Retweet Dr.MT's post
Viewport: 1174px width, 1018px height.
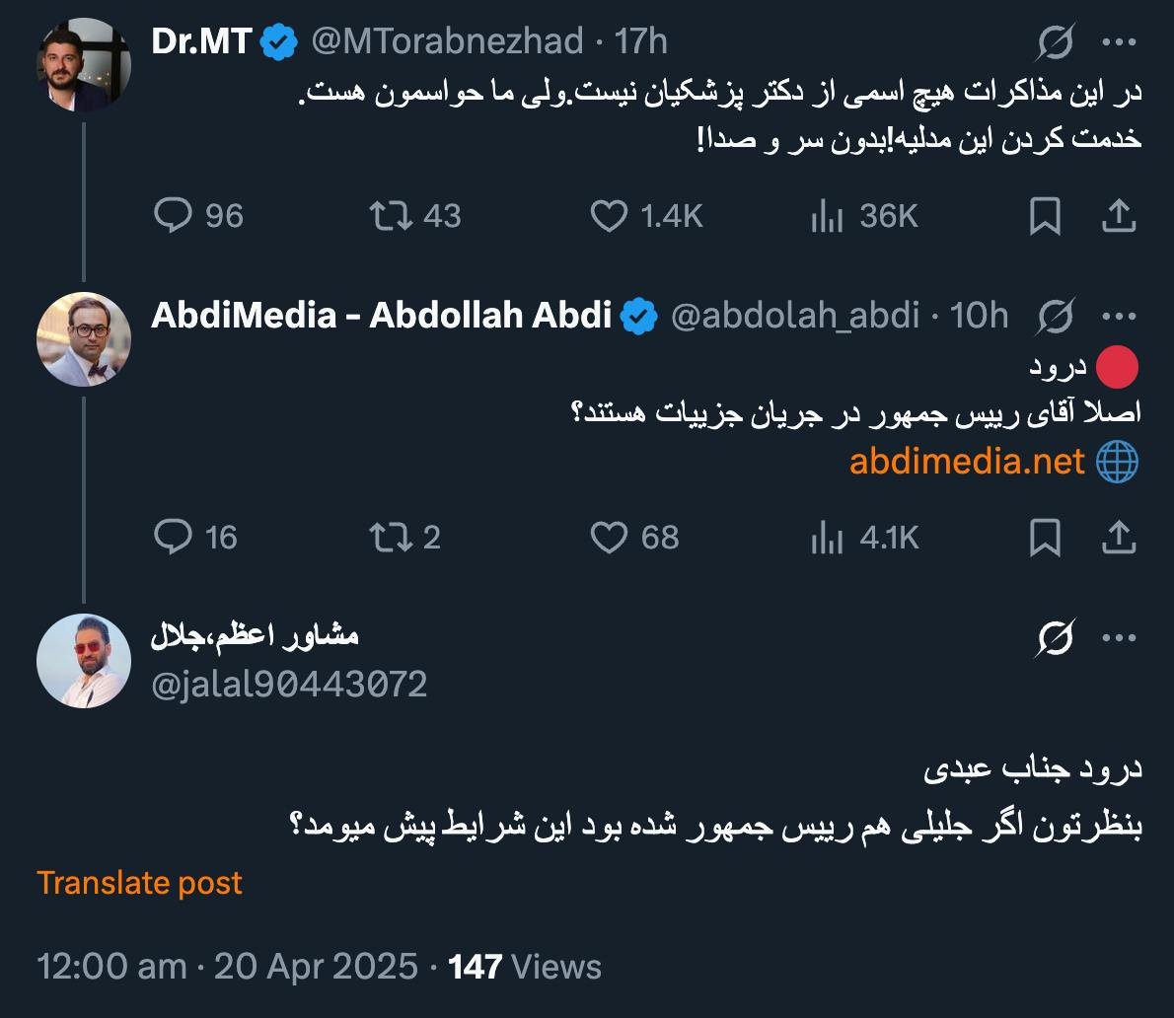390,215
